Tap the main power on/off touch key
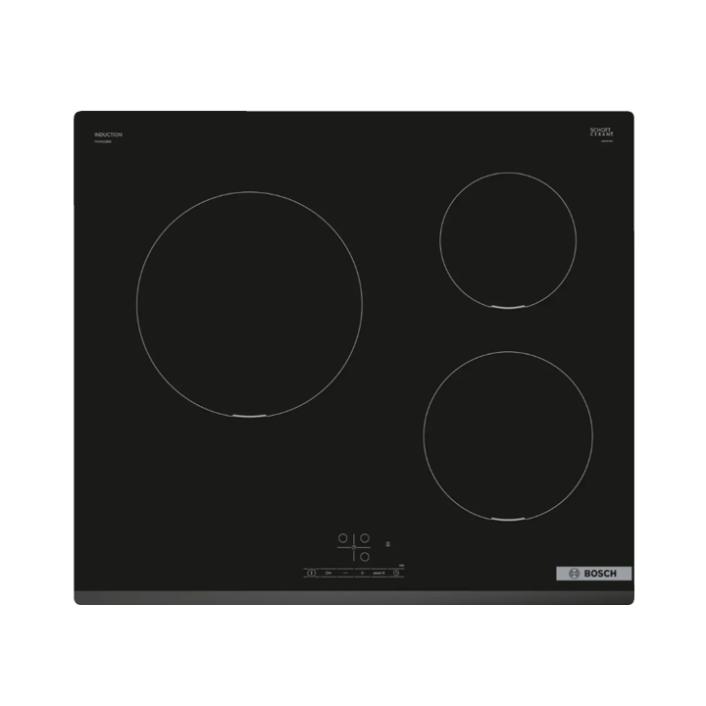 (x=311, y=573)
